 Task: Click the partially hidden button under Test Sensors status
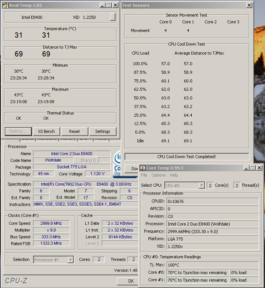point(132,168)
